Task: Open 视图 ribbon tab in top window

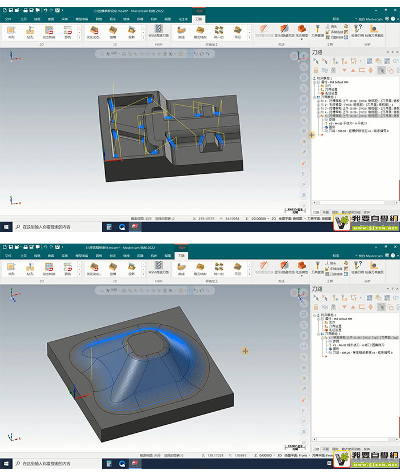Action: point(167,19)
